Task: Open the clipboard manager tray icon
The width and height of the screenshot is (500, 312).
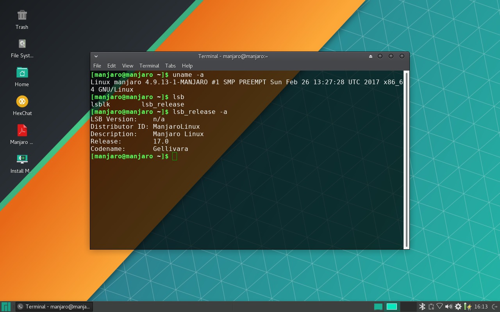Action: coord(431,307)
